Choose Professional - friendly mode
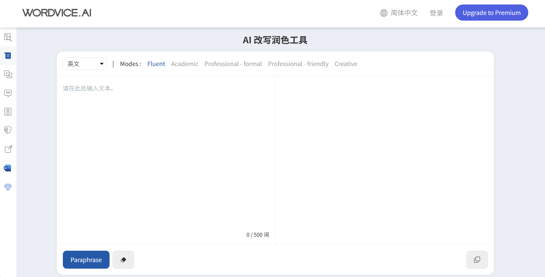 point(298,64)
